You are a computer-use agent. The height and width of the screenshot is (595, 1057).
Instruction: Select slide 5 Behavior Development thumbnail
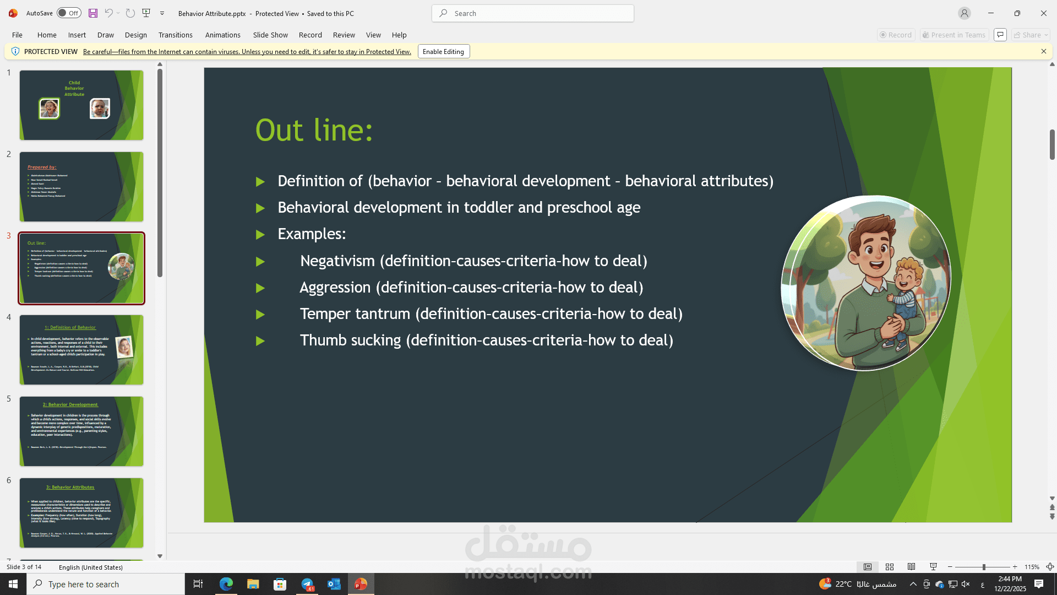(81, 431)
